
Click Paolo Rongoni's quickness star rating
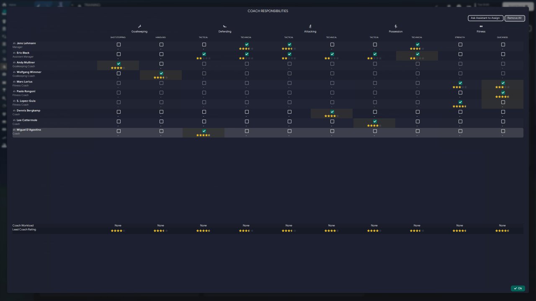(x=502, y=97)
